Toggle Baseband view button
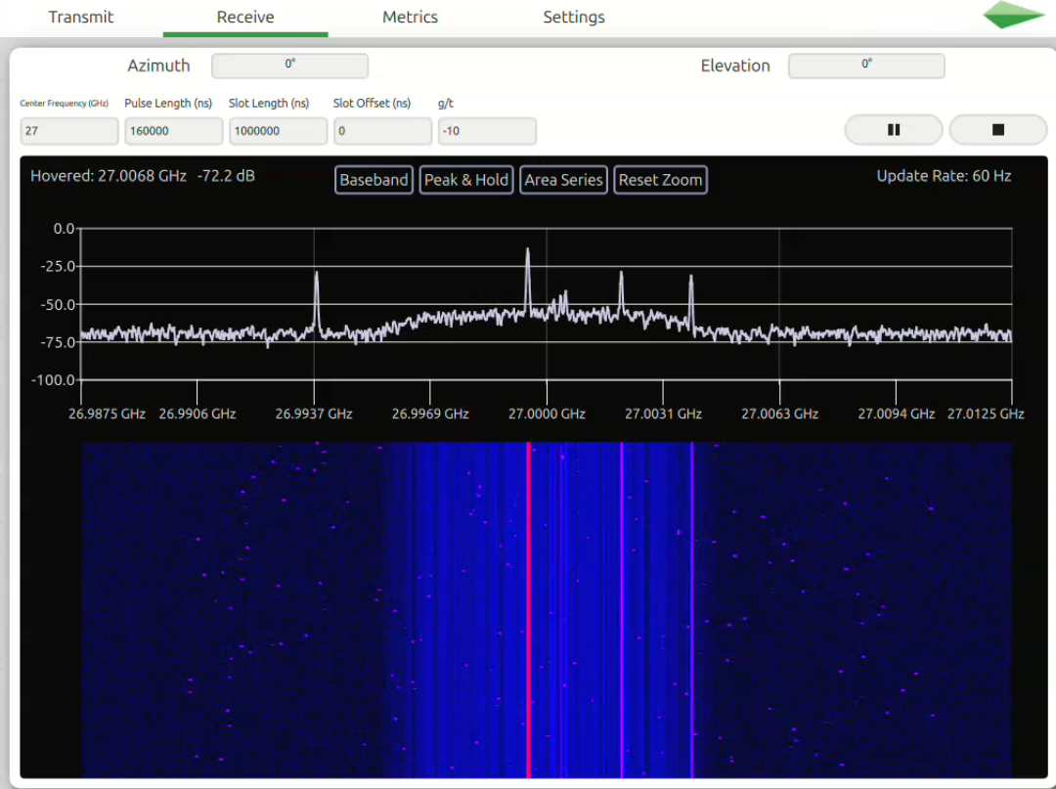Viewport: 1056px width, 789px height. point(374,180)
